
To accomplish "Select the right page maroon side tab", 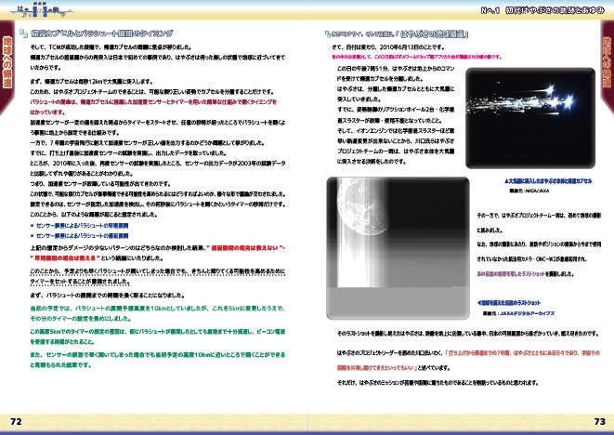I will (x=607, y=67).
